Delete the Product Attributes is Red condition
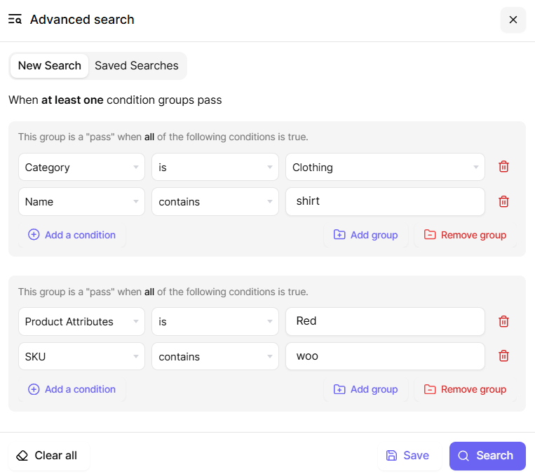The image size is (535, 474). 503,321
